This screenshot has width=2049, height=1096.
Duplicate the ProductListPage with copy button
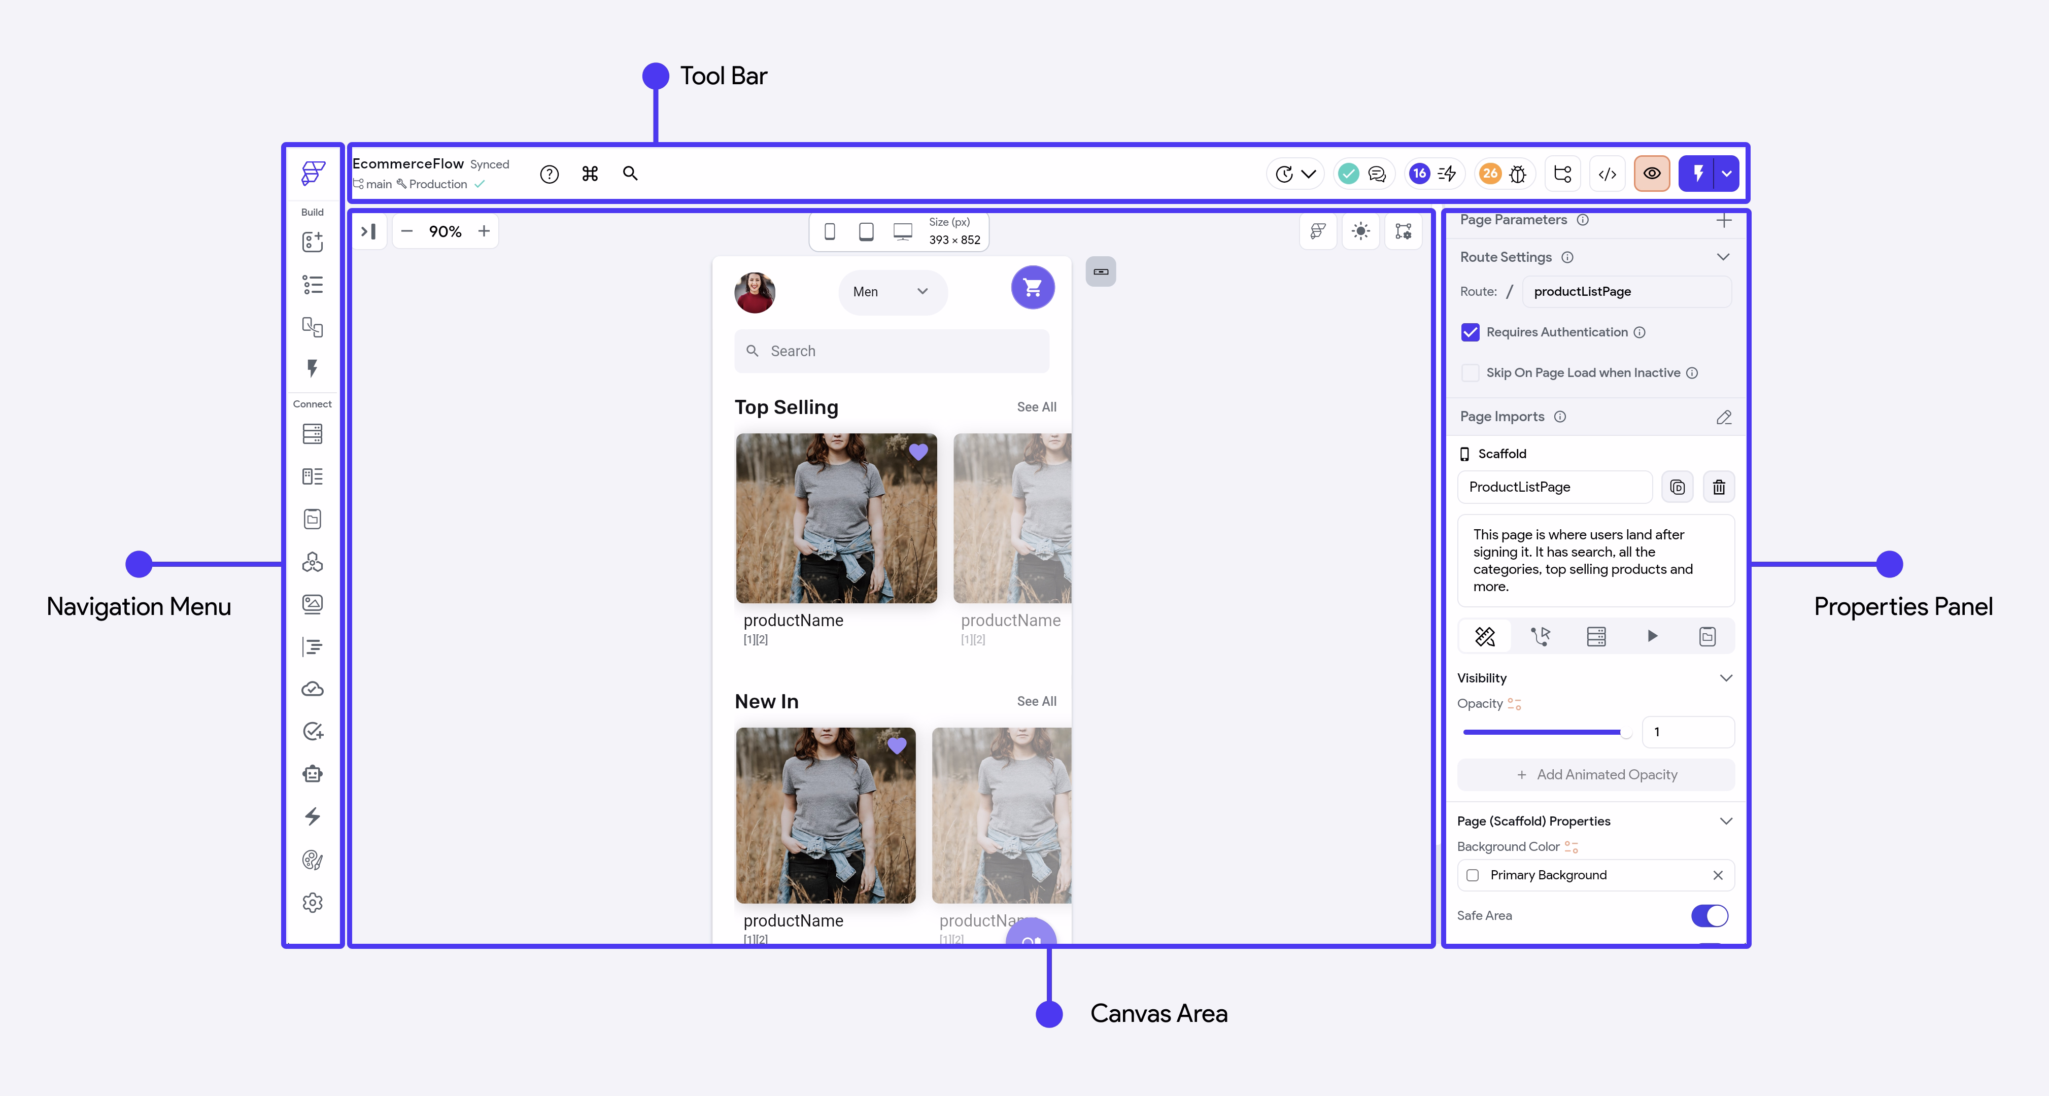pyautogui.click(x=1677, y=487)
